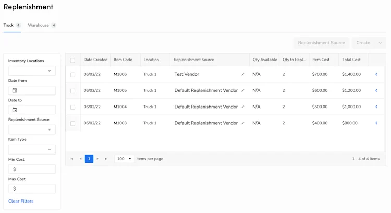Focus the Min Cost input field
This screenshot has height=213, width=391.
coord(32,169)
